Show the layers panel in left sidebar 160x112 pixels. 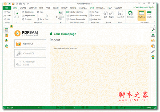tap(6, 41)
